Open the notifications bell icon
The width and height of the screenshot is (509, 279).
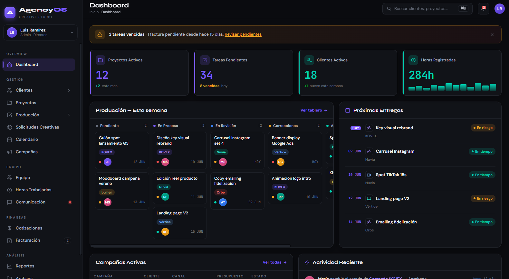coord(484,9)
